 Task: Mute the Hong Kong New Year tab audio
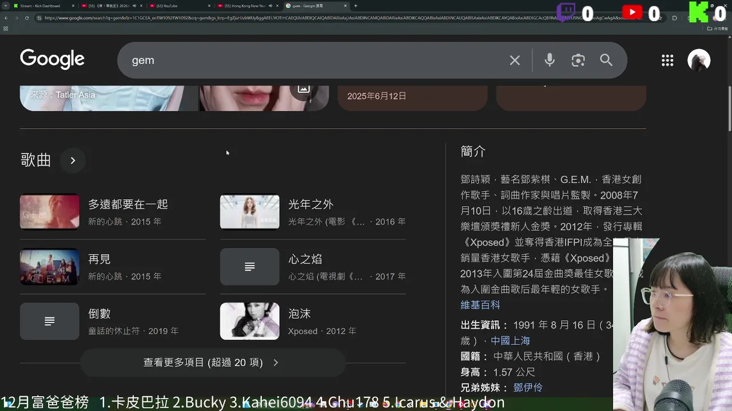tap(270, 6)
